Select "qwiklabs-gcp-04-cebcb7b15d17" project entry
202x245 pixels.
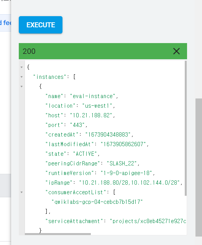97,202
